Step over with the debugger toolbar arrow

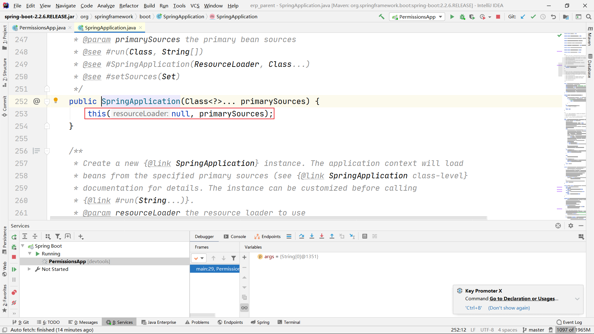coord(302,236)
